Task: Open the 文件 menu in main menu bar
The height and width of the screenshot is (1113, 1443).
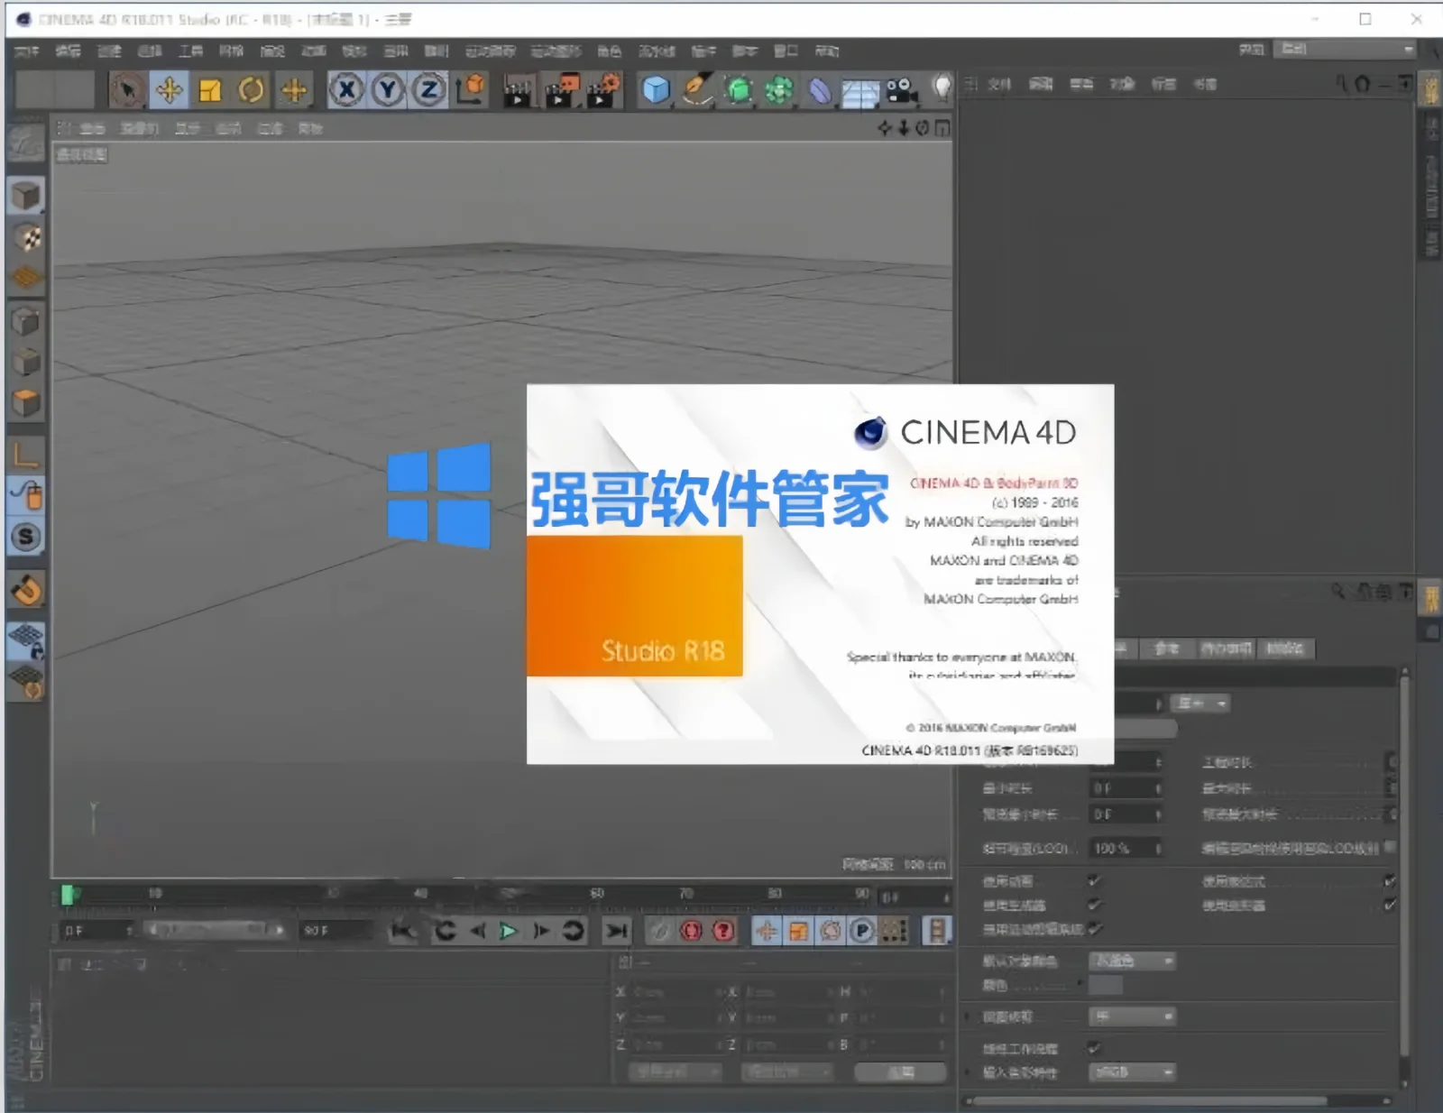Action: click(27, 51)
